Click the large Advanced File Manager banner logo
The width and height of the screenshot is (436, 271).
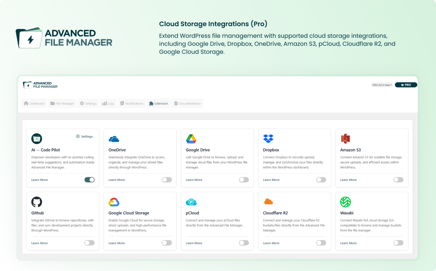[64, 38]
